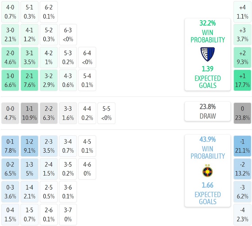Select the 2-2 score cell
The height and width of the screenshot is (226, 252).
tap(49, 113)
